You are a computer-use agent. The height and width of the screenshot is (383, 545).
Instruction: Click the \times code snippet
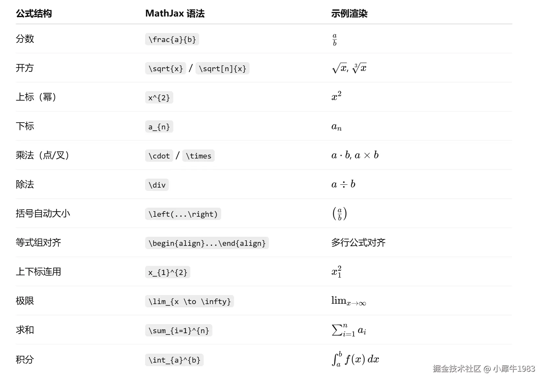pos(198,156)
